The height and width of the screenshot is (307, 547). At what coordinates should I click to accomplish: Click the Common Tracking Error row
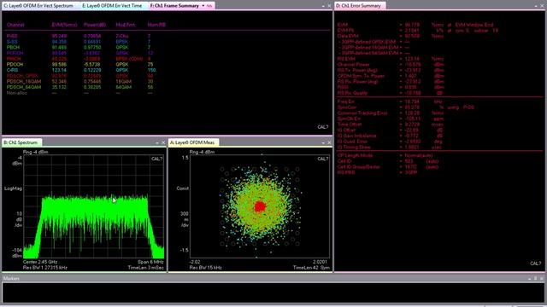(x=391, y=113)
